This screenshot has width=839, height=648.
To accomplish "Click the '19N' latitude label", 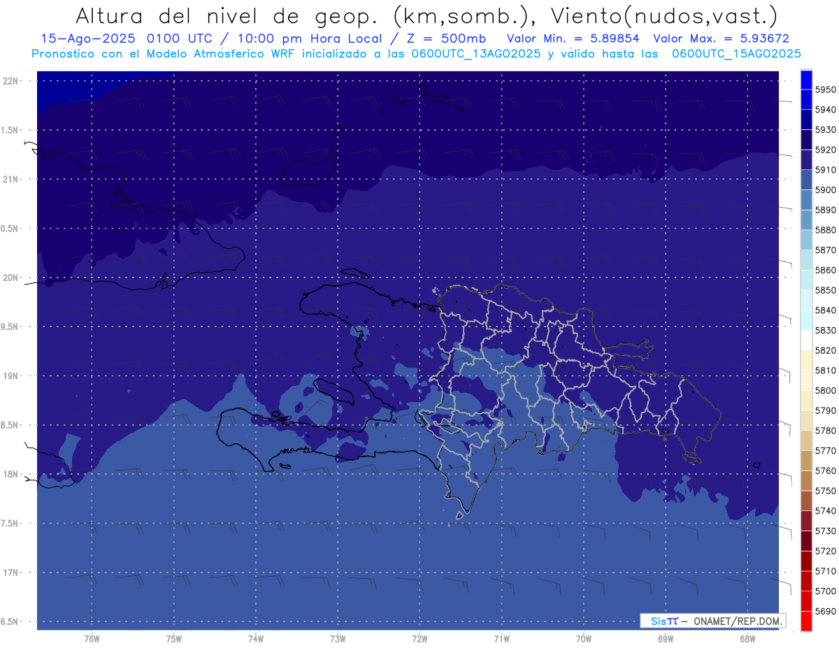I will [11, 375].
